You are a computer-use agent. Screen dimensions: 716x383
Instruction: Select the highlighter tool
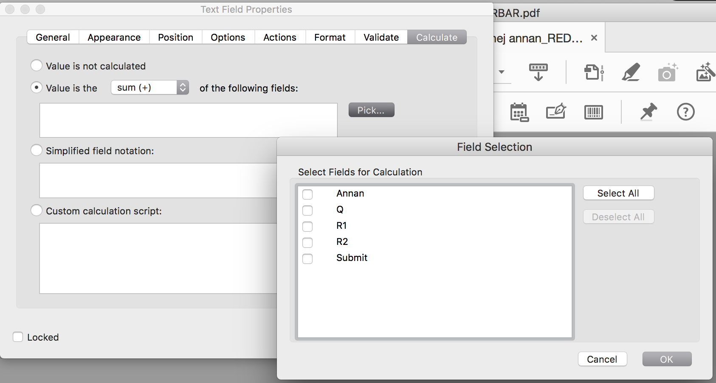(x=630, y=72)
